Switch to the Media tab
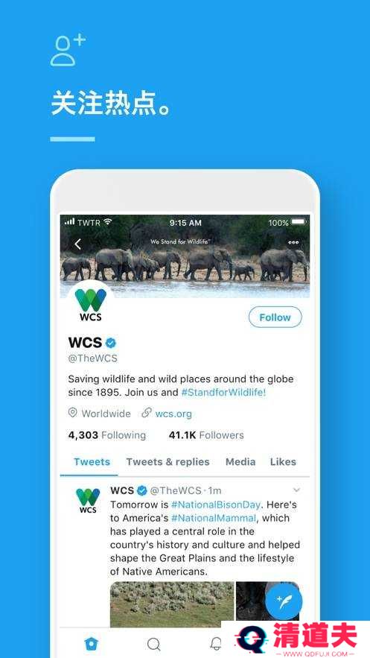The image size is (370, 658). click(x=240, y=461)
